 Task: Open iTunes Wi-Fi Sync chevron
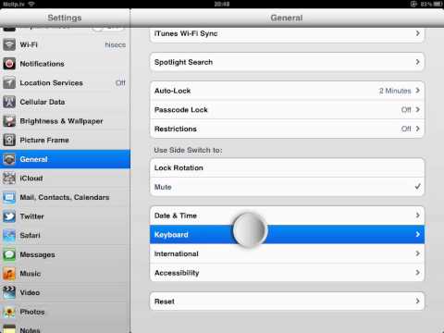tap(418, 33)
